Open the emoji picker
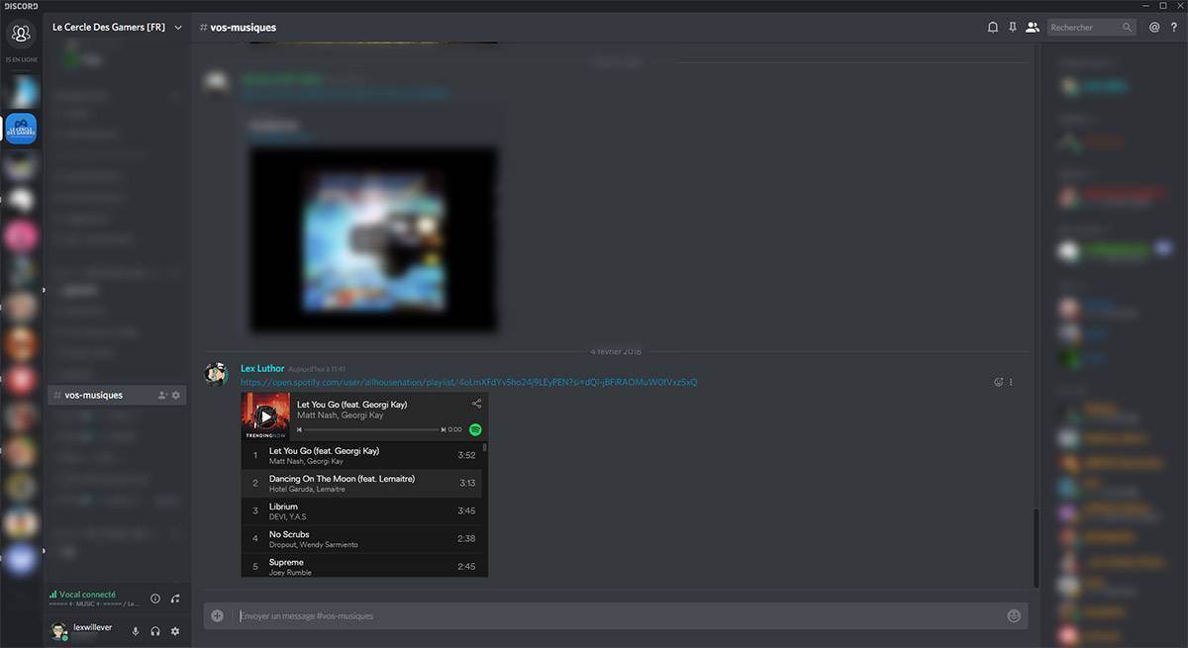1188x648 pixels. point(1014,615)
